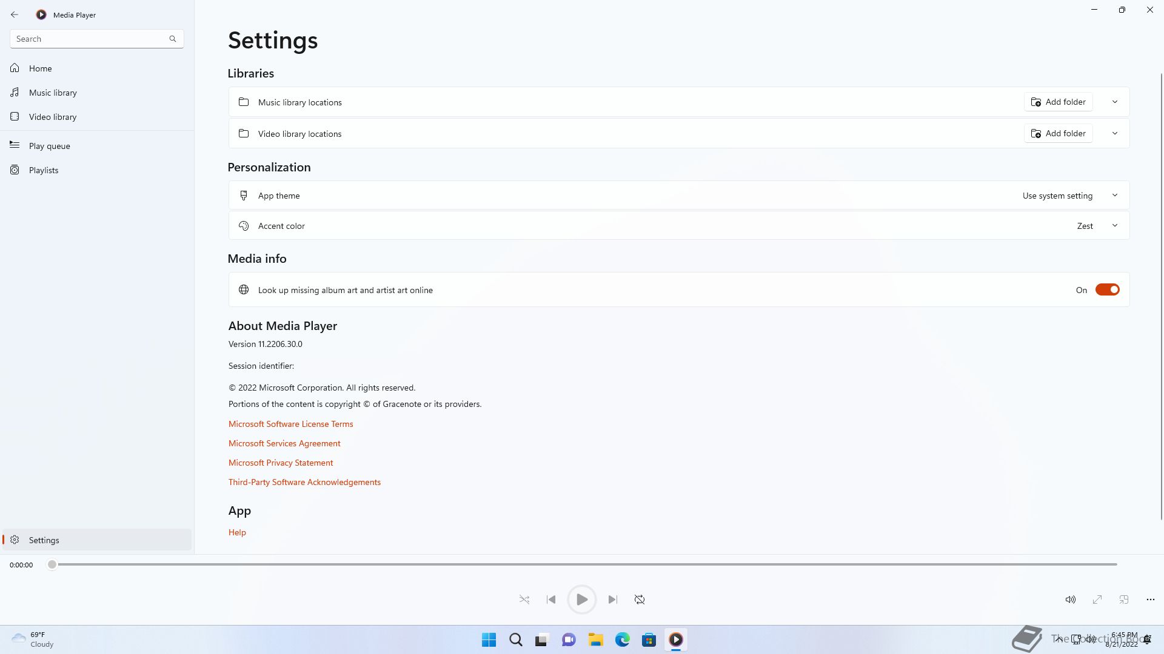
Task: Go to Music library in sidebar
Action: pyautogui.click(x=53, y=93)
